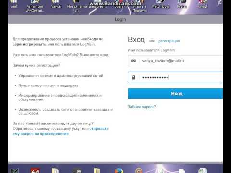
Task: Open the регистрация link
Action: coord(169,41)
